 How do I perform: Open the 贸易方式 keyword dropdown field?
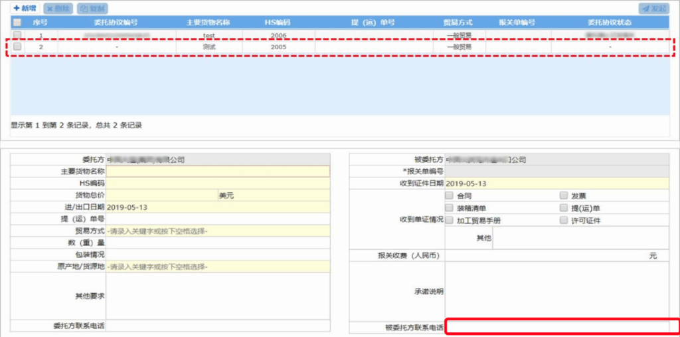point(218,231)
